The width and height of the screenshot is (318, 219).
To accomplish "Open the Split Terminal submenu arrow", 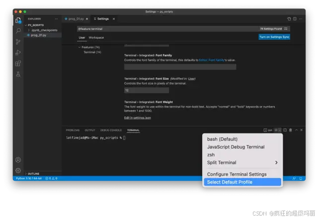I will click(276, 163).
